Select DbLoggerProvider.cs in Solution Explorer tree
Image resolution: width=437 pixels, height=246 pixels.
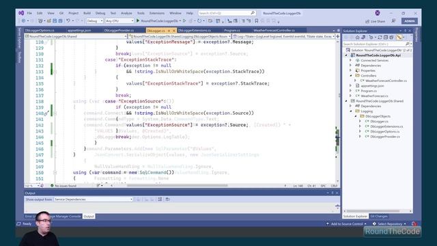click(385, 137)
